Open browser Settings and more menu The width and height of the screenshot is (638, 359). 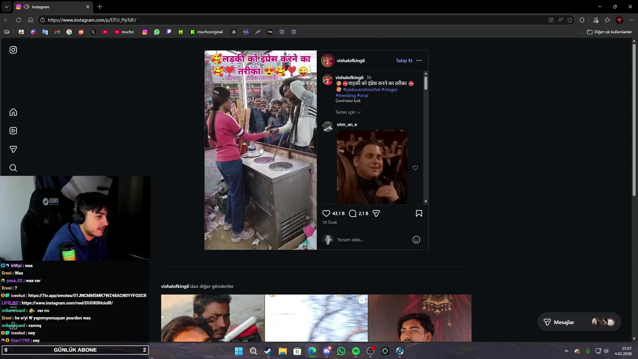631,20
